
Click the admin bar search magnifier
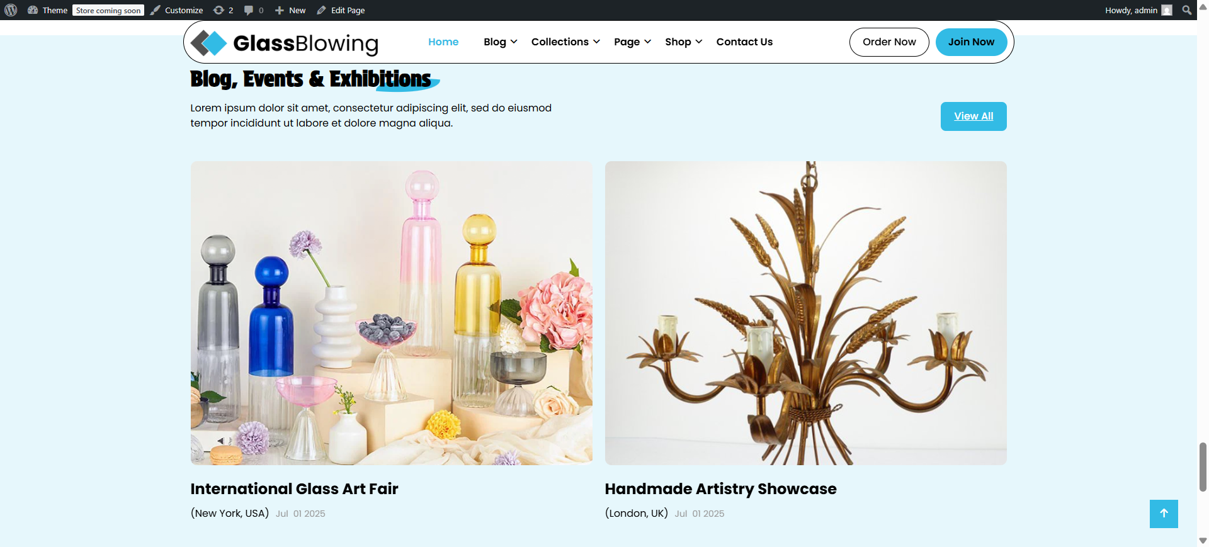point(1187,10)
